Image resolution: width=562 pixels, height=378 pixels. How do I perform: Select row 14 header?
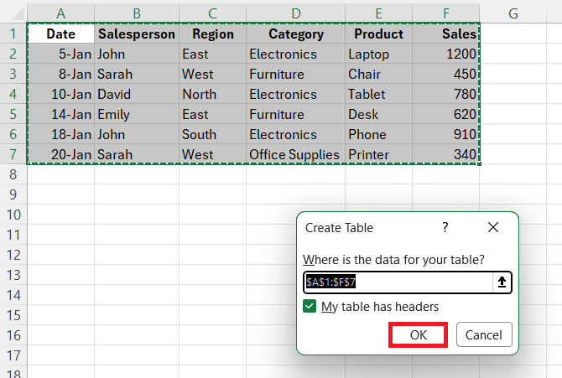point(13,295)
